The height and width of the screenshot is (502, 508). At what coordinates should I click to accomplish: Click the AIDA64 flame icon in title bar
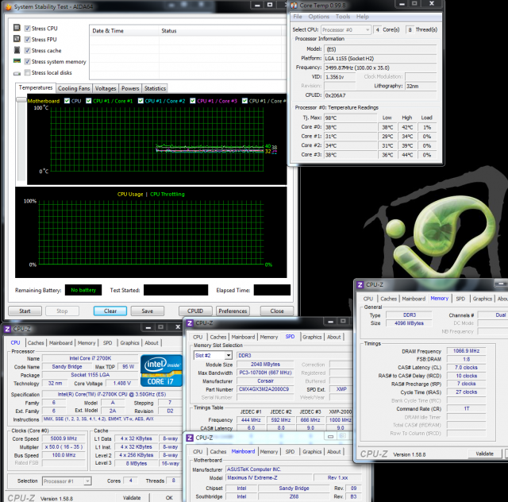tap(9, 6)
